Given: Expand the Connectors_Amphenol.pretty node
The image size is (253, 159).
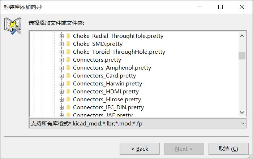Looking at the screenshot, I should (61, 68).
